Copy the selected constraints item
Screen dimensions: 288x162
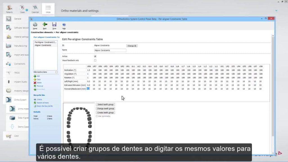point(39,79)
